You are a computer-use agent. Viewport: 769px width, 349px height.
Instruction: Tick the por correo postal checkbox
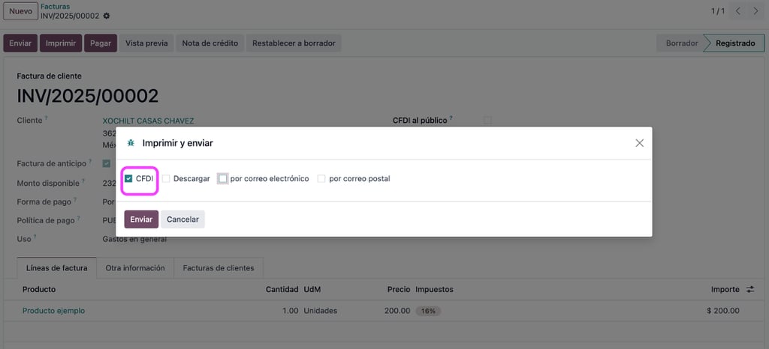point(321,179)
